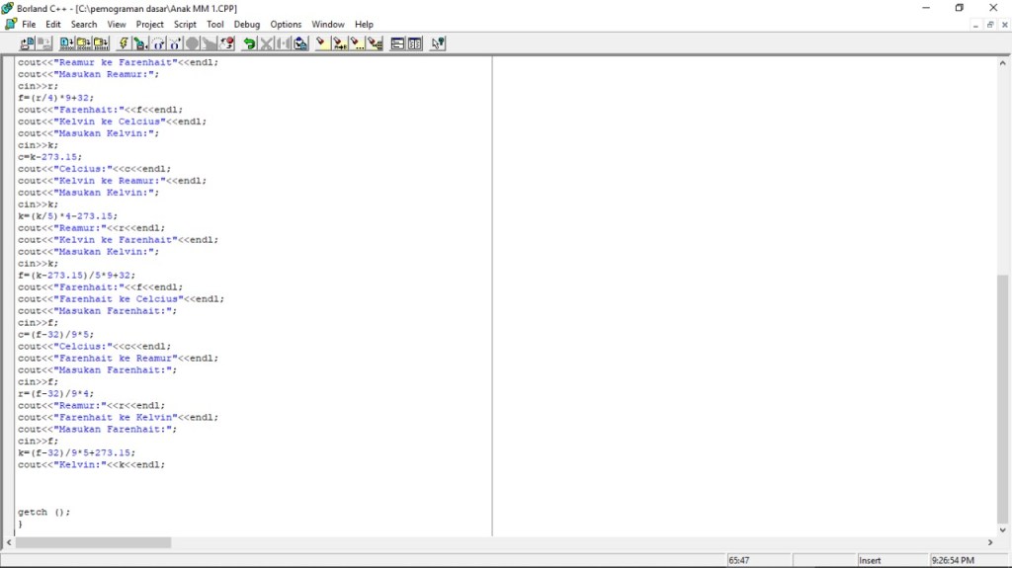Click the lightning bolt Run icon
This screenshot has height=568, width=1012.
tap(124, 43)
